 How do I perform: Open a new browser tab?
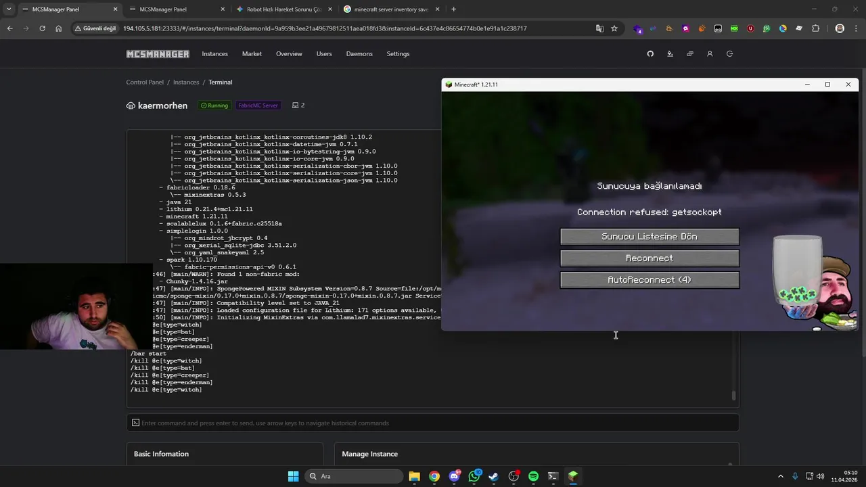click(x=453, y=9)
